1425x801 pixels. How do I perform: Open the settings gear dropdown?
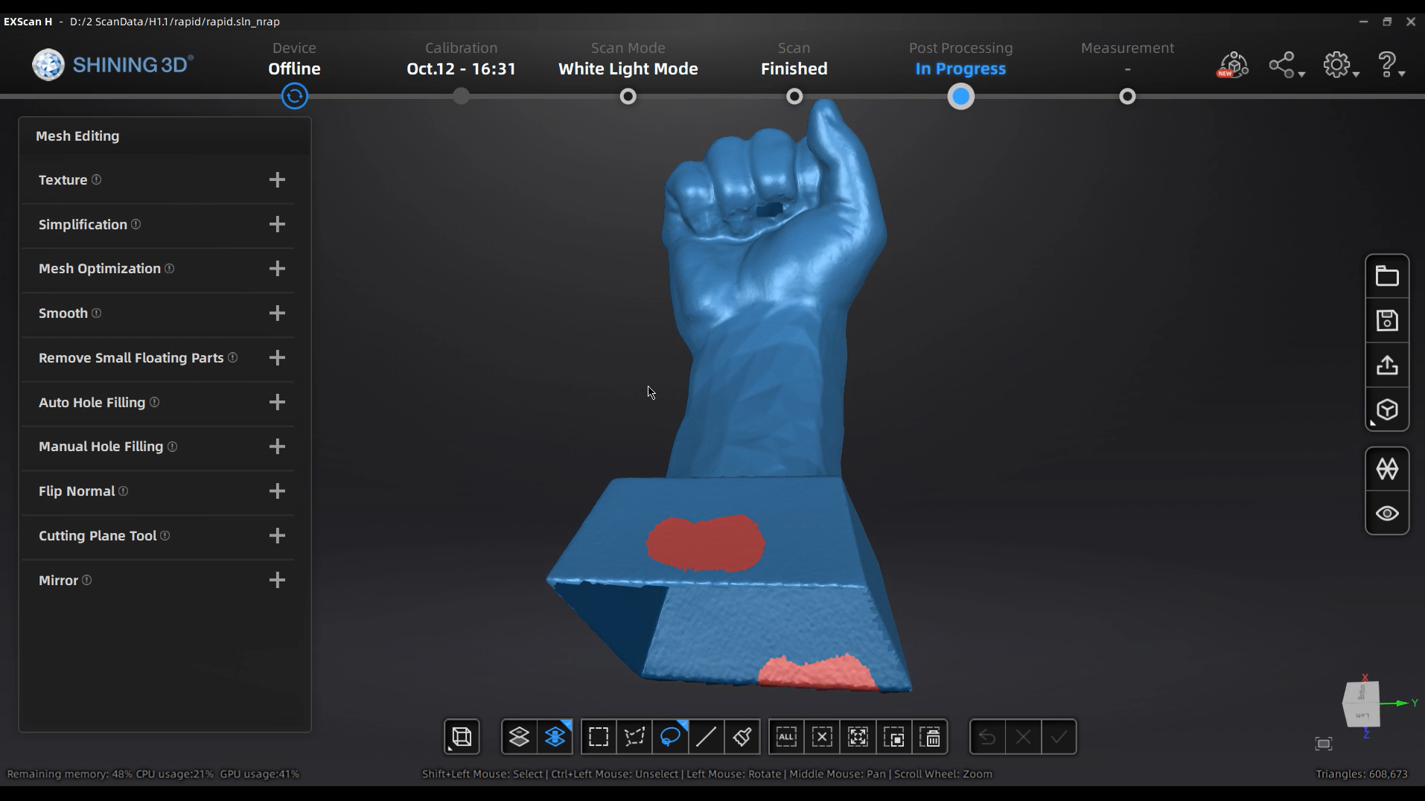[x=1340, y=65]
